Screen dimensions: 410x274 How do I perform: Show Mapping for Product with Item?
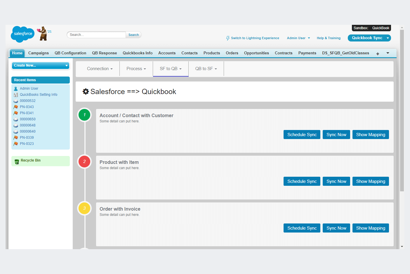tap(370, 181)
